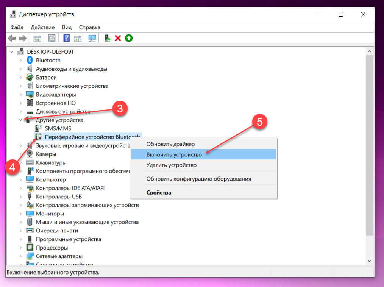Select Контроллеры IDE ATA/ATAPI

(70, 188)
